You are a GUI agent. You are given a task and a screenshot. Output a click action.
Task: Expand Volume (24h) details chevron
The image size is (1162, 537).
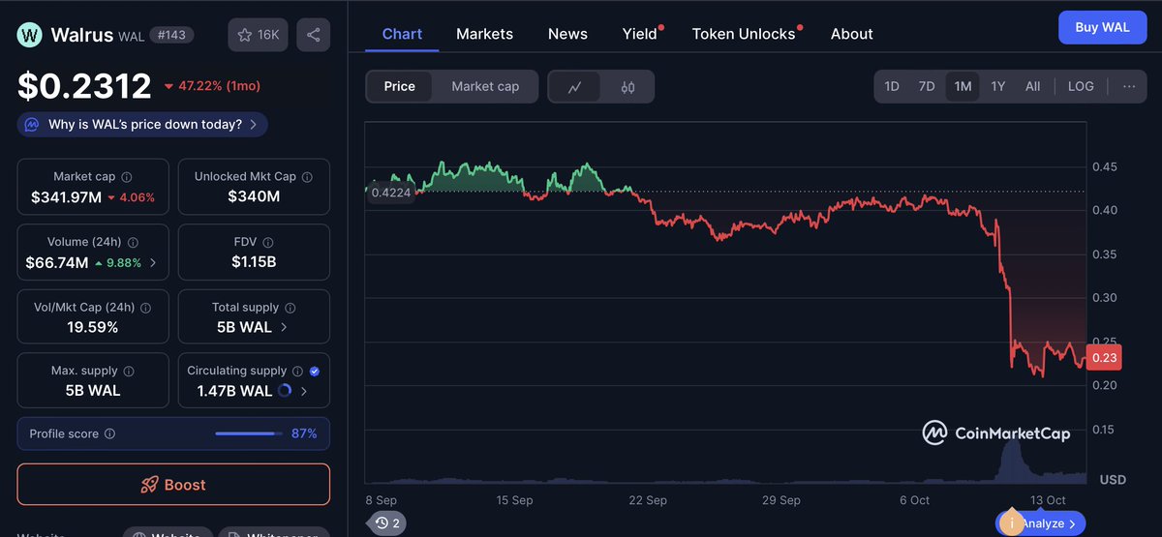pyautogui.click(x=153, y=262)
